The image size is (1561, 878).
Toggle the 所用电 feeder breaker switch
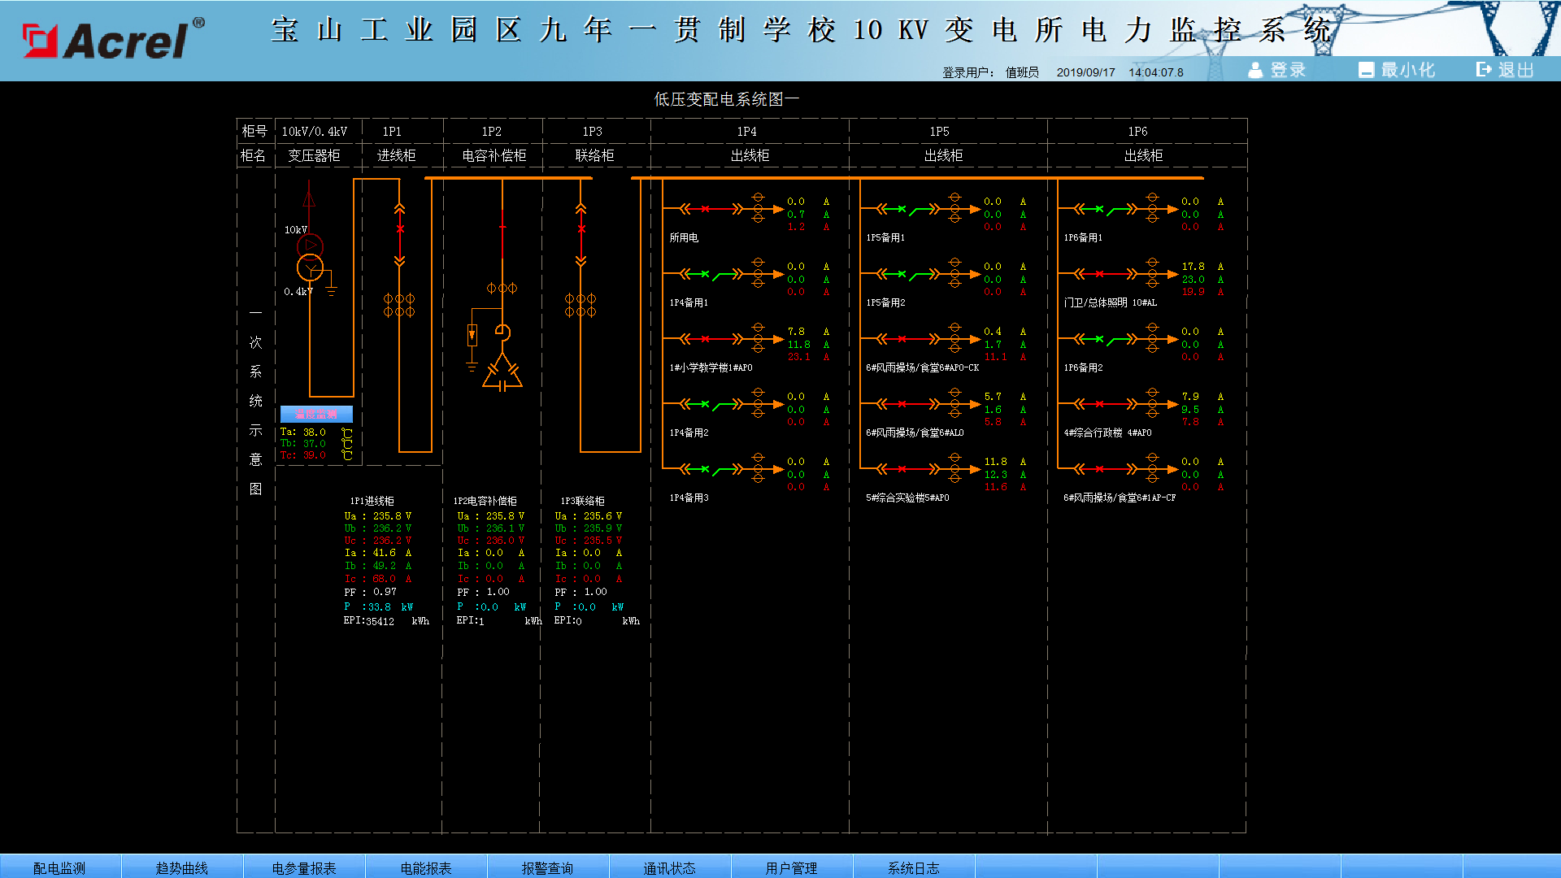(x=705, y=209)
